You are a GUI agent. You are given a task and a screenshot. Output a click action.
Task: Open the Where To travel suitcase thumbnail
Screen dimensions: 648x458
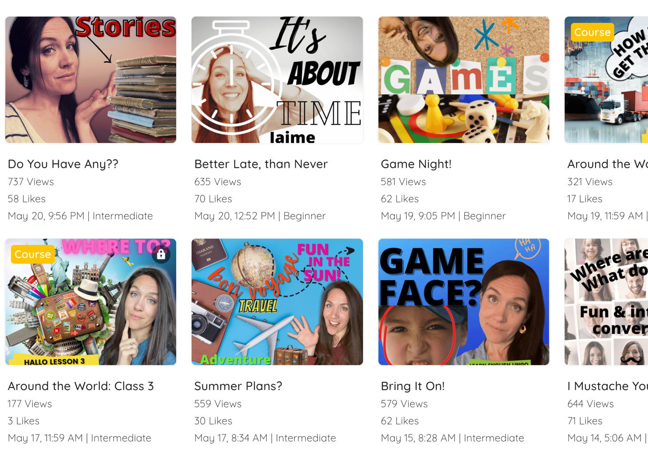click(91, 302)
